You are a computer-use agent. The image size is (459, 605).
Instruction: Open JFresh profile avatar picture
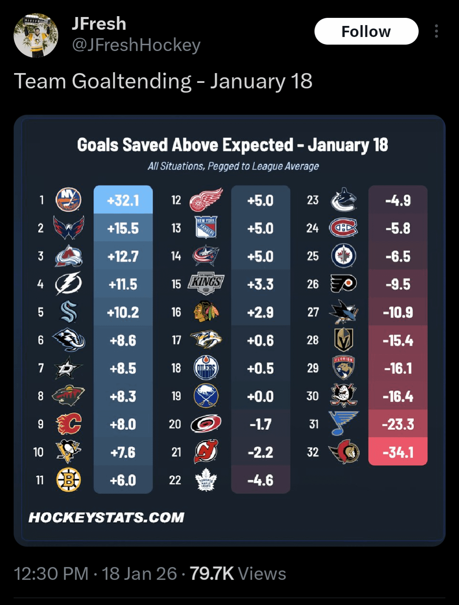tap(36, 35)
